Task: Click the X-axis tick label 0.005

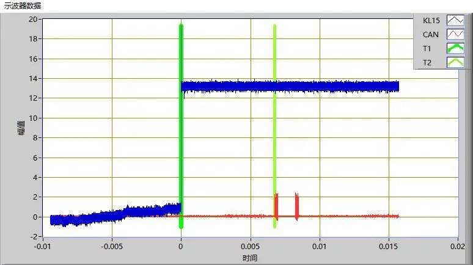Action: coord(250,246)
